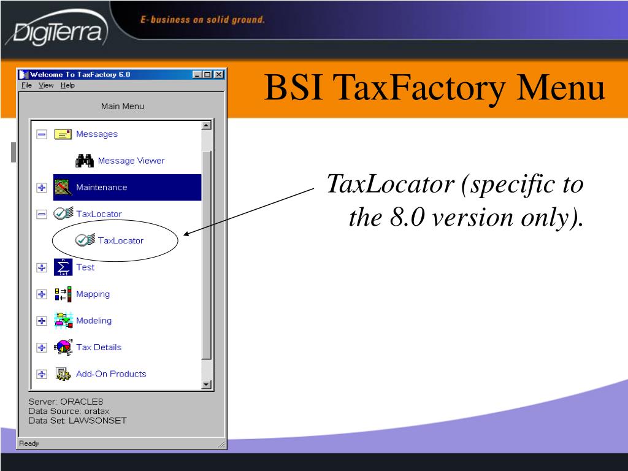This screenshot has width=628, height=471.
Task: Click the 'Ready' status bar text
Action: pyautogui.click(x=29, y=443)
